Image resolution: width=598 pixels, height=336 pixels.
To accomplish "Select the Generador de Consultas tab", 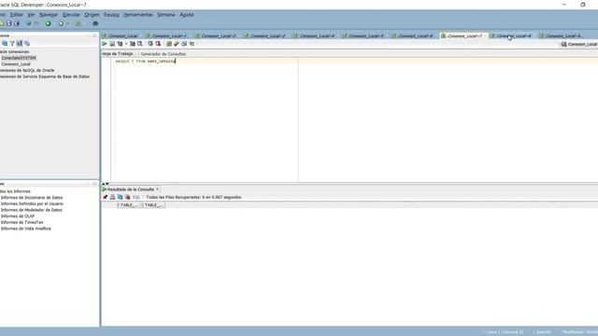I will click(164, 54).
